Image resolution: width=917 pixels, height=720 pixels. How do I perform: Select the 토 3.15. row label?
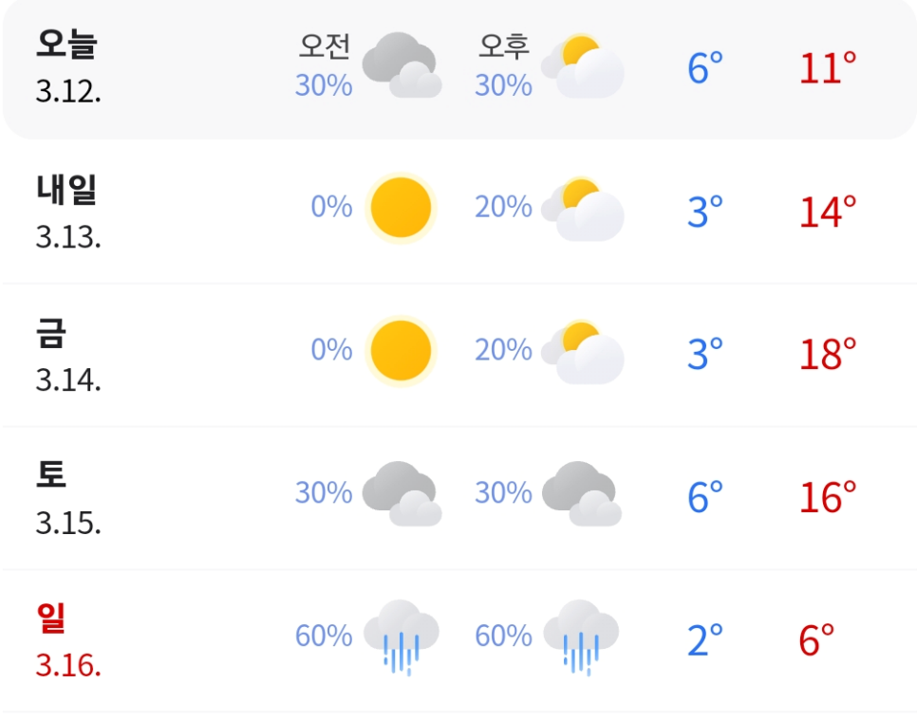[67, 498]
